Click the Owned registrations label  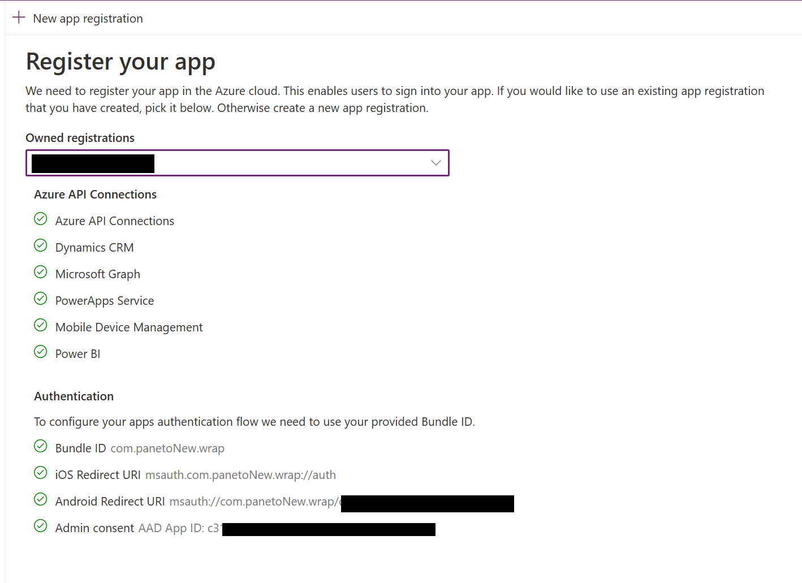pyautogui.click(x=80, y=138)
